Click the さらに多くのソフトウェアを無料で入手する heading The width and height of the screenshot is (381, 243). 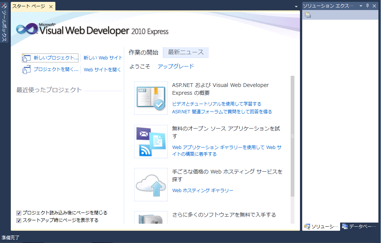click(x=224, y=215)
